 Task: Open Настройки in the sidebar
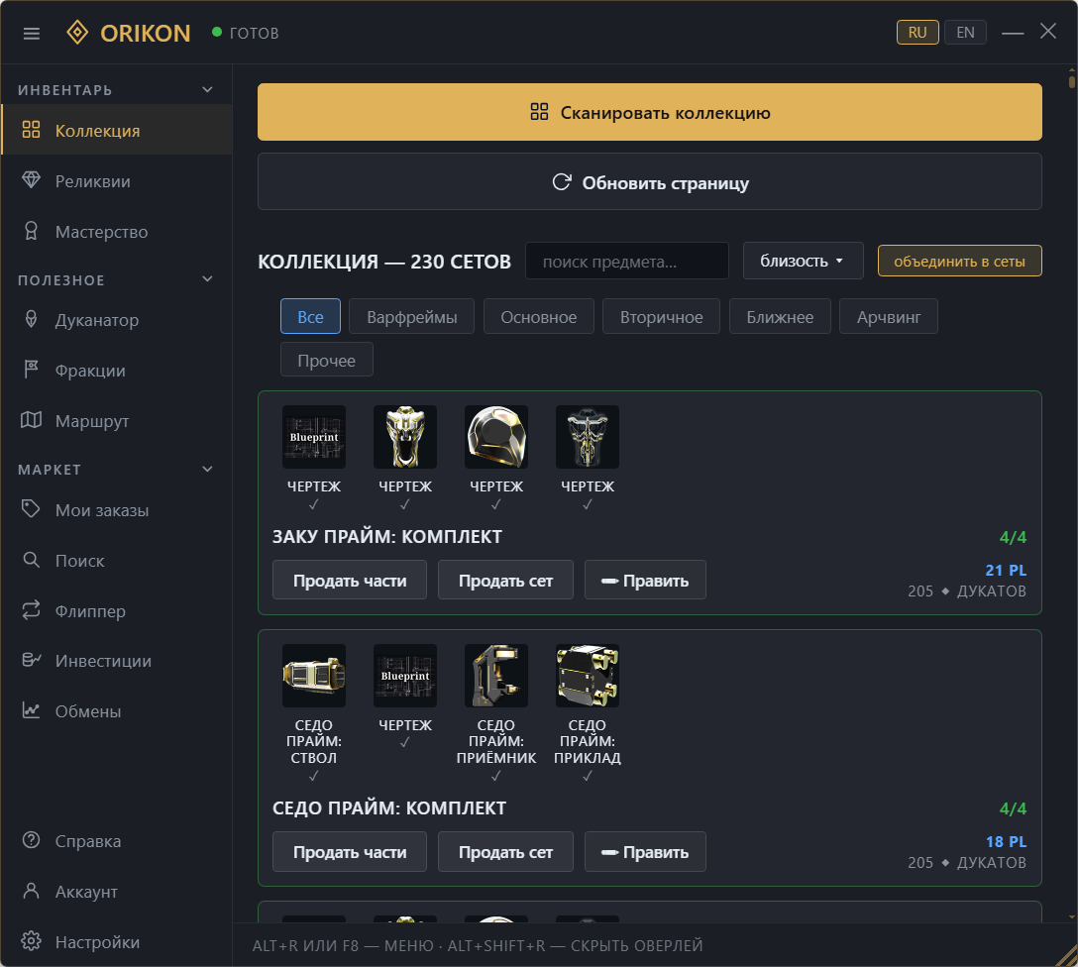click(116, 941)
